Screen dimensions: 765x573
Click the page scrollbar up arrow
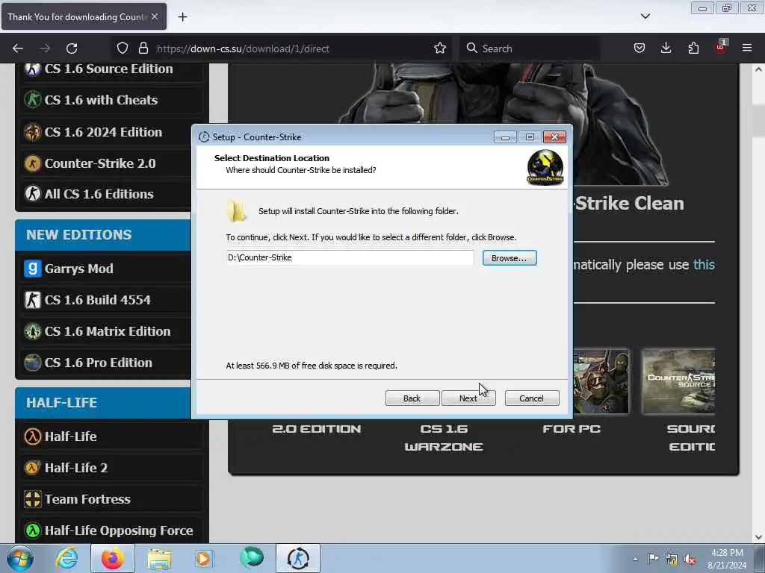coord(759,69)
